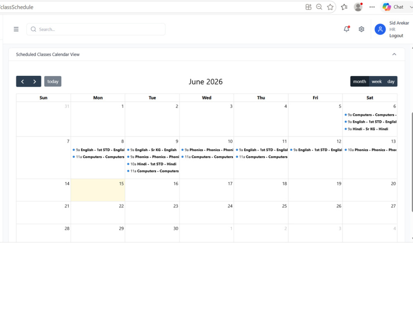
Task: Open 9a English 1st STD event on June 6
Action: click(x=370, y=122)
